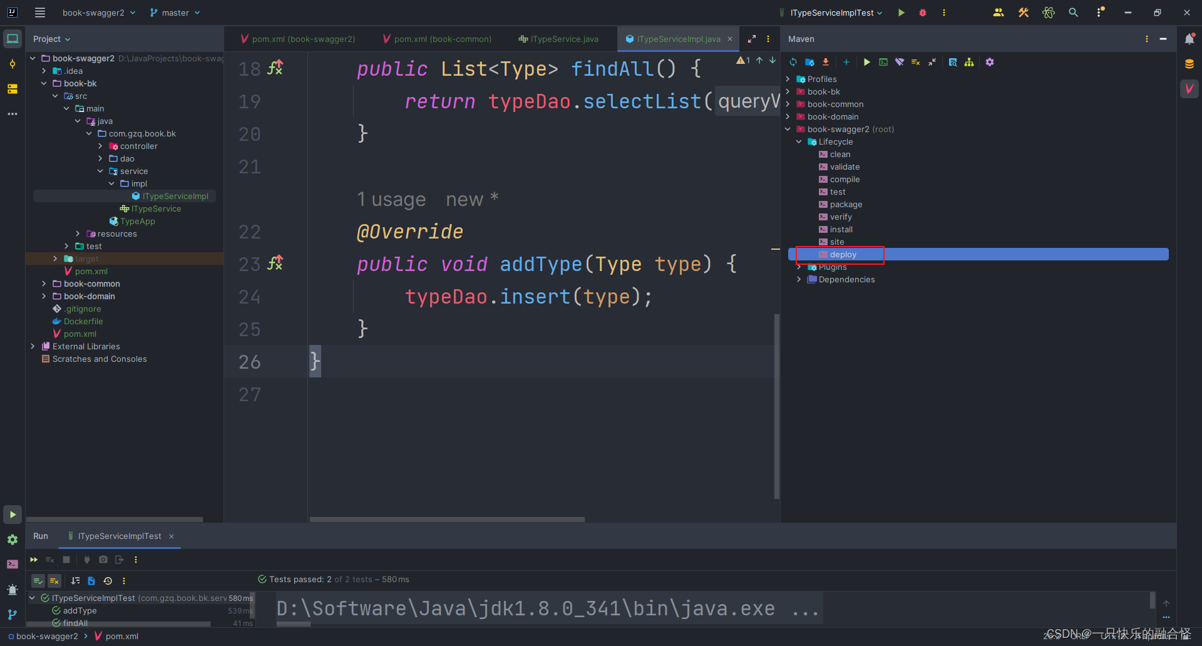Screen dimensions: 1202x646
Task: Toggle Maven offline mode
Action: click(900, 62)
